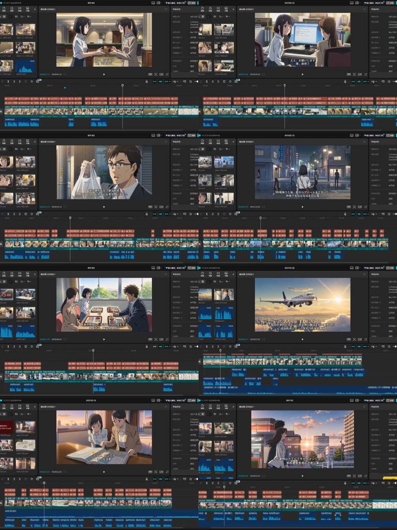Click the zoom-out minus in 3月12日 cafeteria timeline
Image resolution: width=397 pixels, height=530 pixels.
[x=190, y=346]
